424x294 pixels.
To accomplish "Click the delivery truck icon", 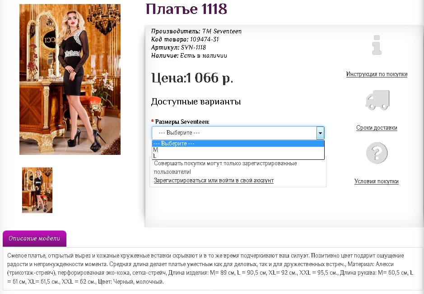I will click(x=377, y=100).
